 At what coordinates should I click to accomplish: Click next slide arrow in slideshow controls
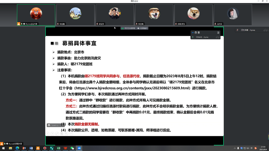tap(52, 134)
